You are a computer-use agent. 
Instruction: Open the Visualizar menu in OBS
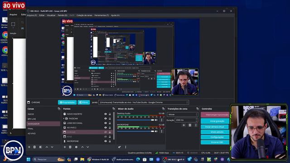click(x=51, y=15)
